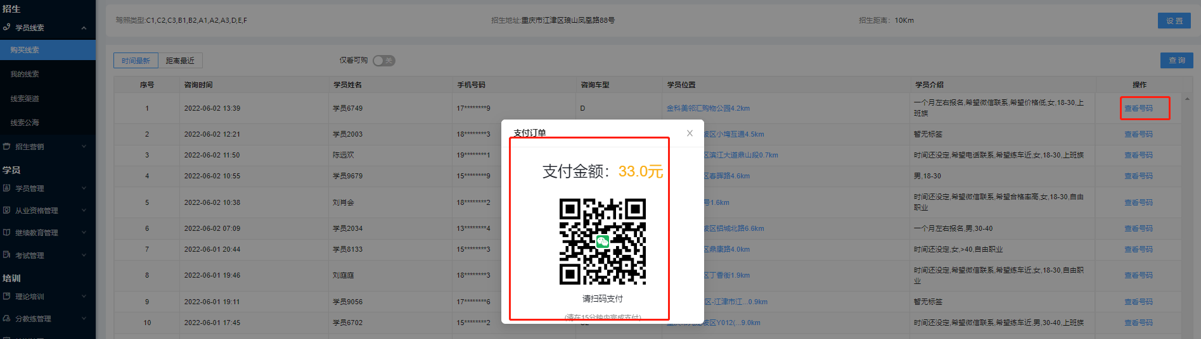Open location link 金科美邻汇购物公园4.2km
Screen dimensions: 1201x339
pos(708,108)
